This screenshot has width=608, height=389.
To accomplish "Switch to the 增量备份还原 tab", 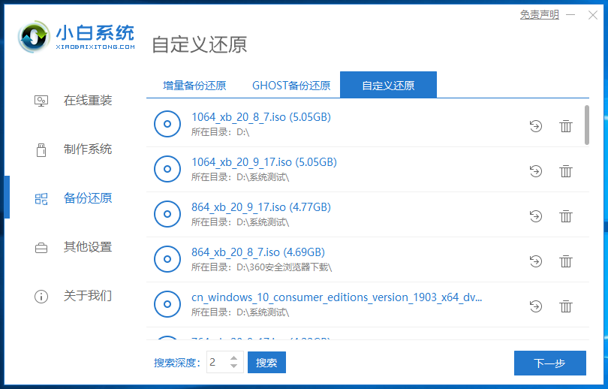I will click(x=194, y=86).
